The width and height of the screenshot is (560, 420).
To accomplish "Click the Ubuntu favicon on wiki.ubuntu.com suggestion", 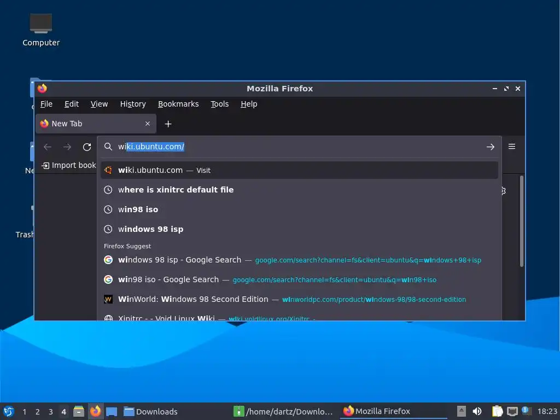I will pyautogui.click(x=108, y=170).
